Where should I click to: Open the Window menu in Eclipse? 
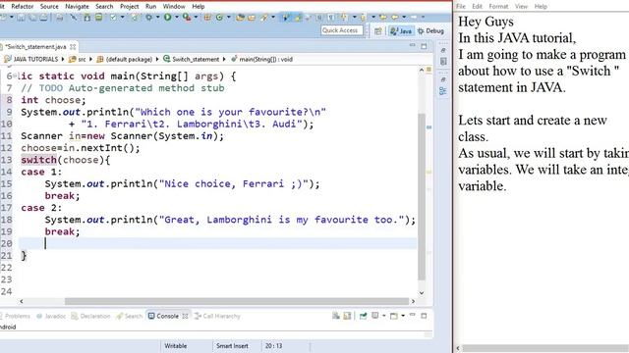pos(174,7)
